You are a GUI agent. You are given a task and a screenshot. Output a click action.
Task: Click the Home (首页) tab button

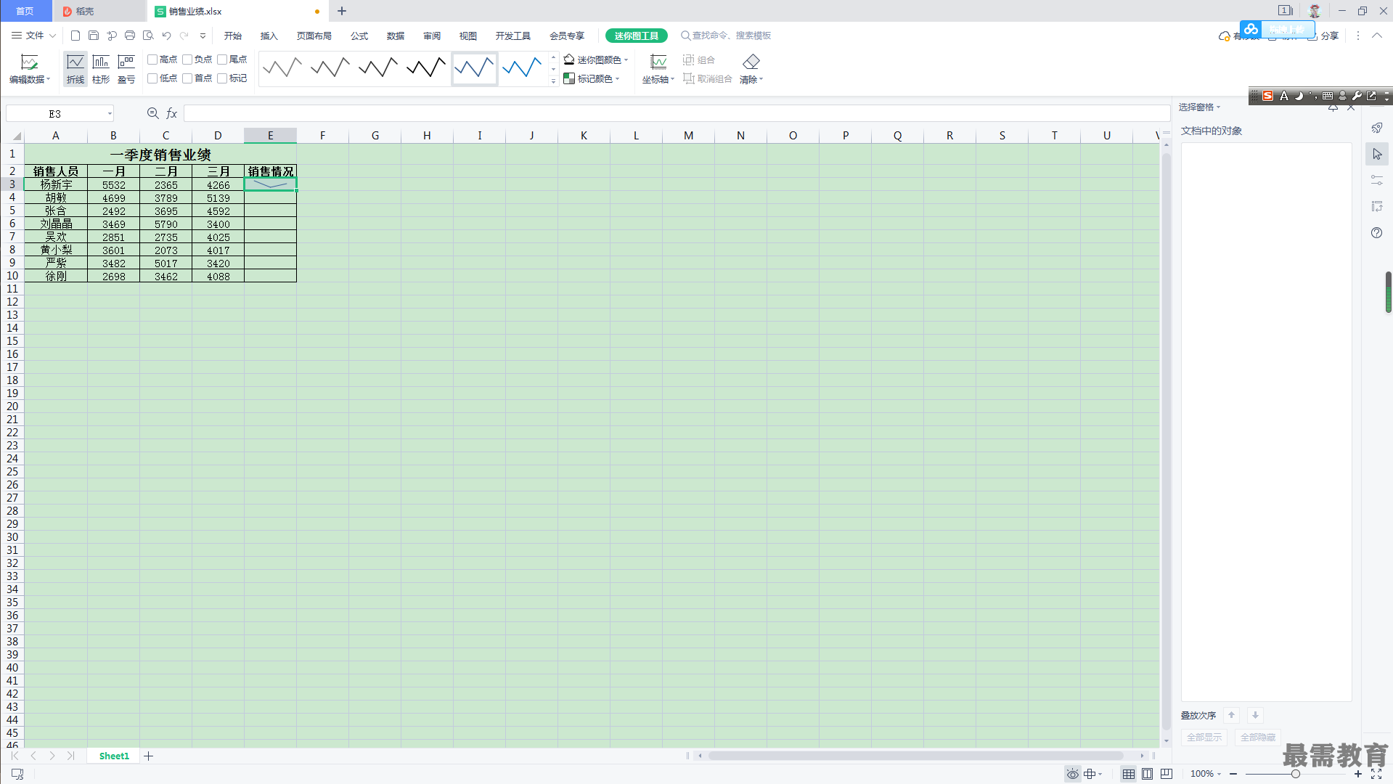pos(25,11)
